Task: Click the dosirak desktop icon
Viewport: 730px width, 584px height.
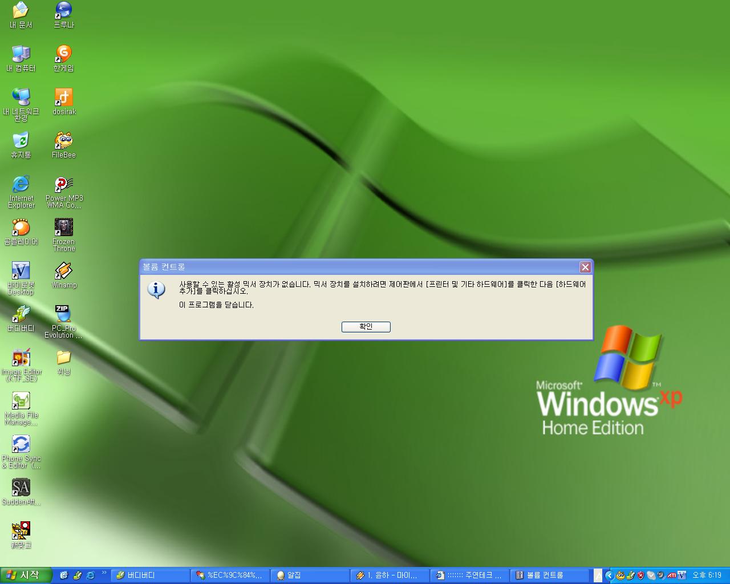Action: pyautogui.click(x=63, y=98)
